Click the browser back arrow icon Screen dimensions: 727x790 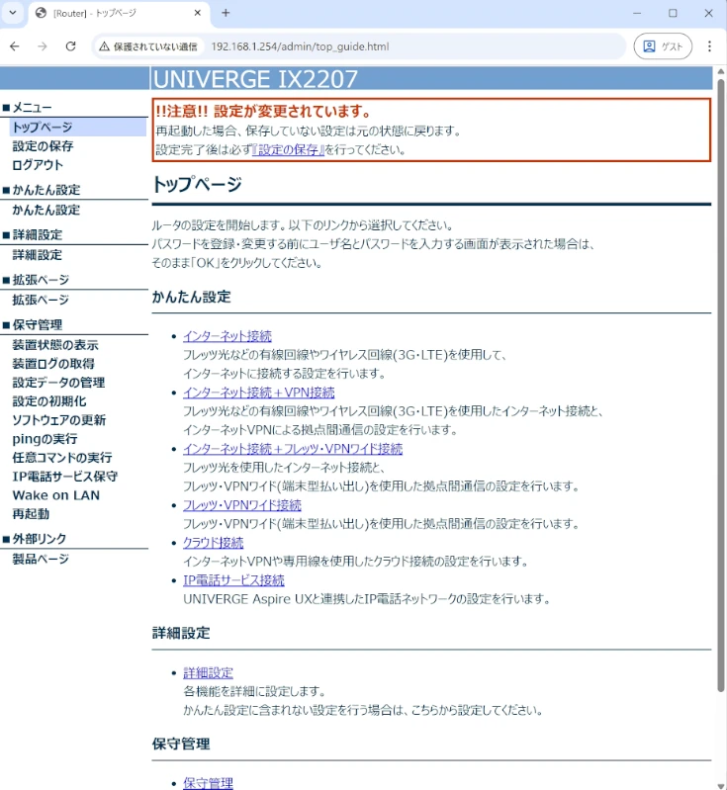point(15,46)
